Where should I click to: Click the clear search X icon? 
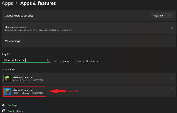coord(48,60)
